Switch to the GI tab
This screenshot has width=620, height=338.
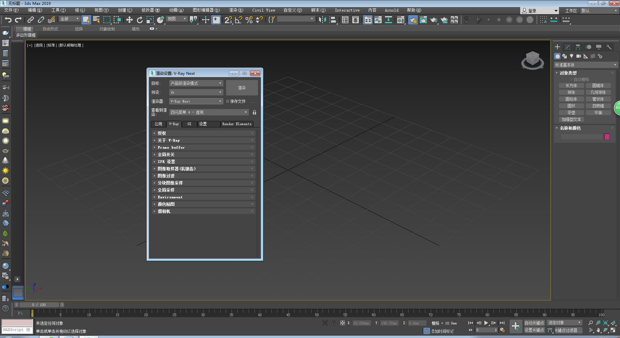tap(189, 124)
